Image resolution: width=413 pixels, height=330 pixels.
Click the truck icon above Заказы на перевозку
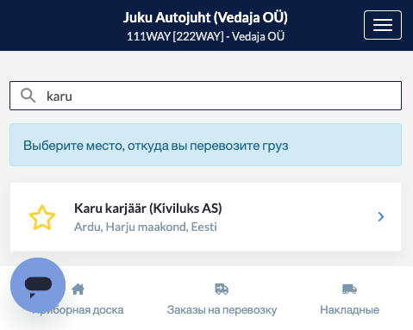click(x=222, y=289)
